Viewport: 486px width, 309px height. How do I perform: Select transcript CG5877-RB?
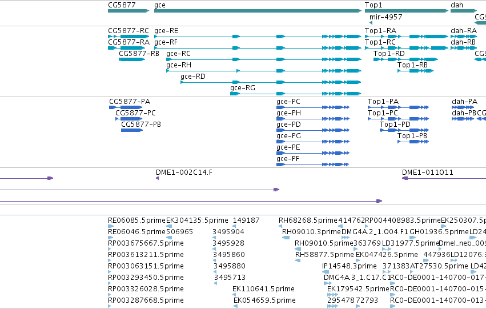[x=132, y=59]
